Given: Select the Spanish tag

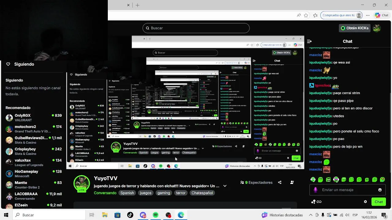Looking at the screenshot, I should click(x=127, y=193).
